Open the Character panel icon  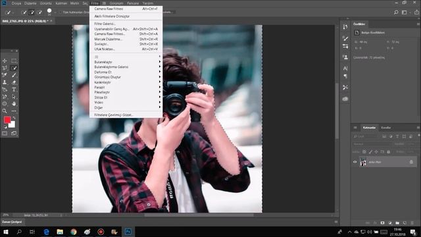[345, 68]
